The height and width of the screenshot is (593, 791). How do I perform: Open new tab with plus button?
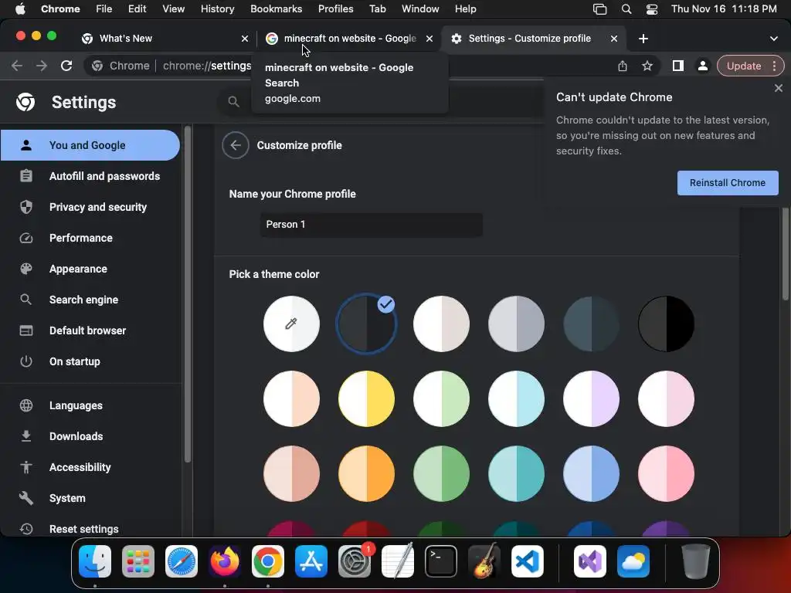643,39
